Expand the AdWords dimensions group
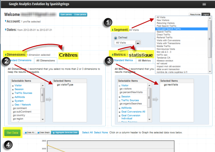 point(13,98)
